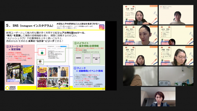
Task: Click the Instagram logo on the slide
Action: tap(102, 27)
